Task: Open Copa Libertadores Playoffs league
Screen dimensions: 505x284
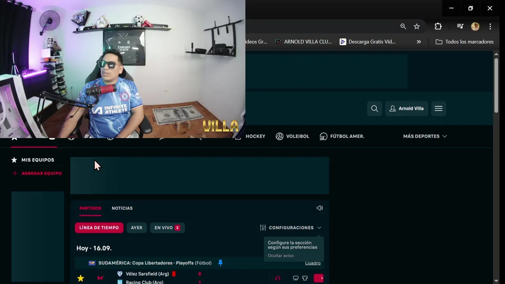Action: pyautogui.click(x=155, y=263)
